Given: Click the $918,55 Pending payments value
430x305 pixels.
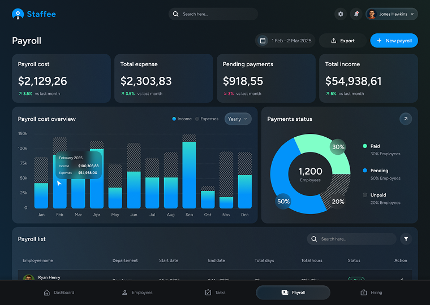Looking at the screenshot, I should point(243,81).
